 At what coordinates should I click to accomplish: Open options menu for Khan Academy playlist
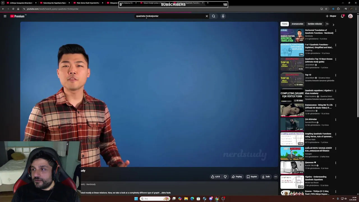click(336, 91)
